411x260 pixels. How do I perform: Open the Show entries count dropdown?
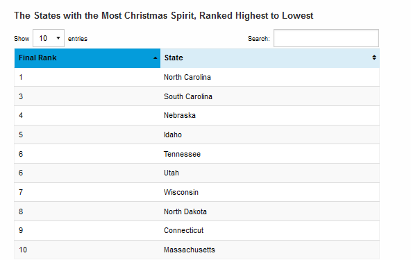(x=49, y=38)
